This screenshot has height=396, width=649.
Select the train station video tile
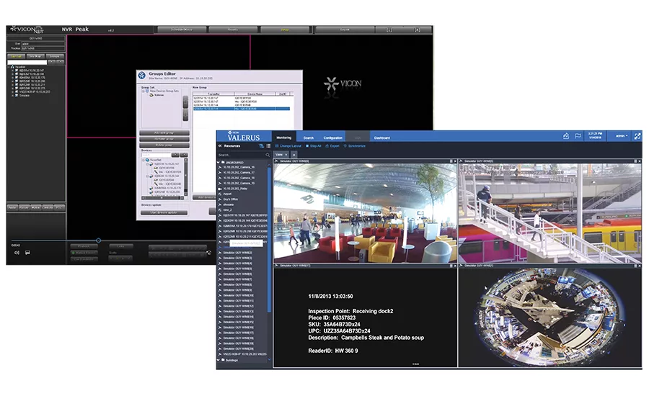(x=550, y=213)
